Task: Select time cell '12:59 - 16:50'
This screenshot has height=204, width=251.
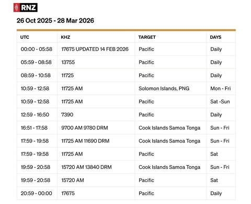Action: (x=35, y=115)
